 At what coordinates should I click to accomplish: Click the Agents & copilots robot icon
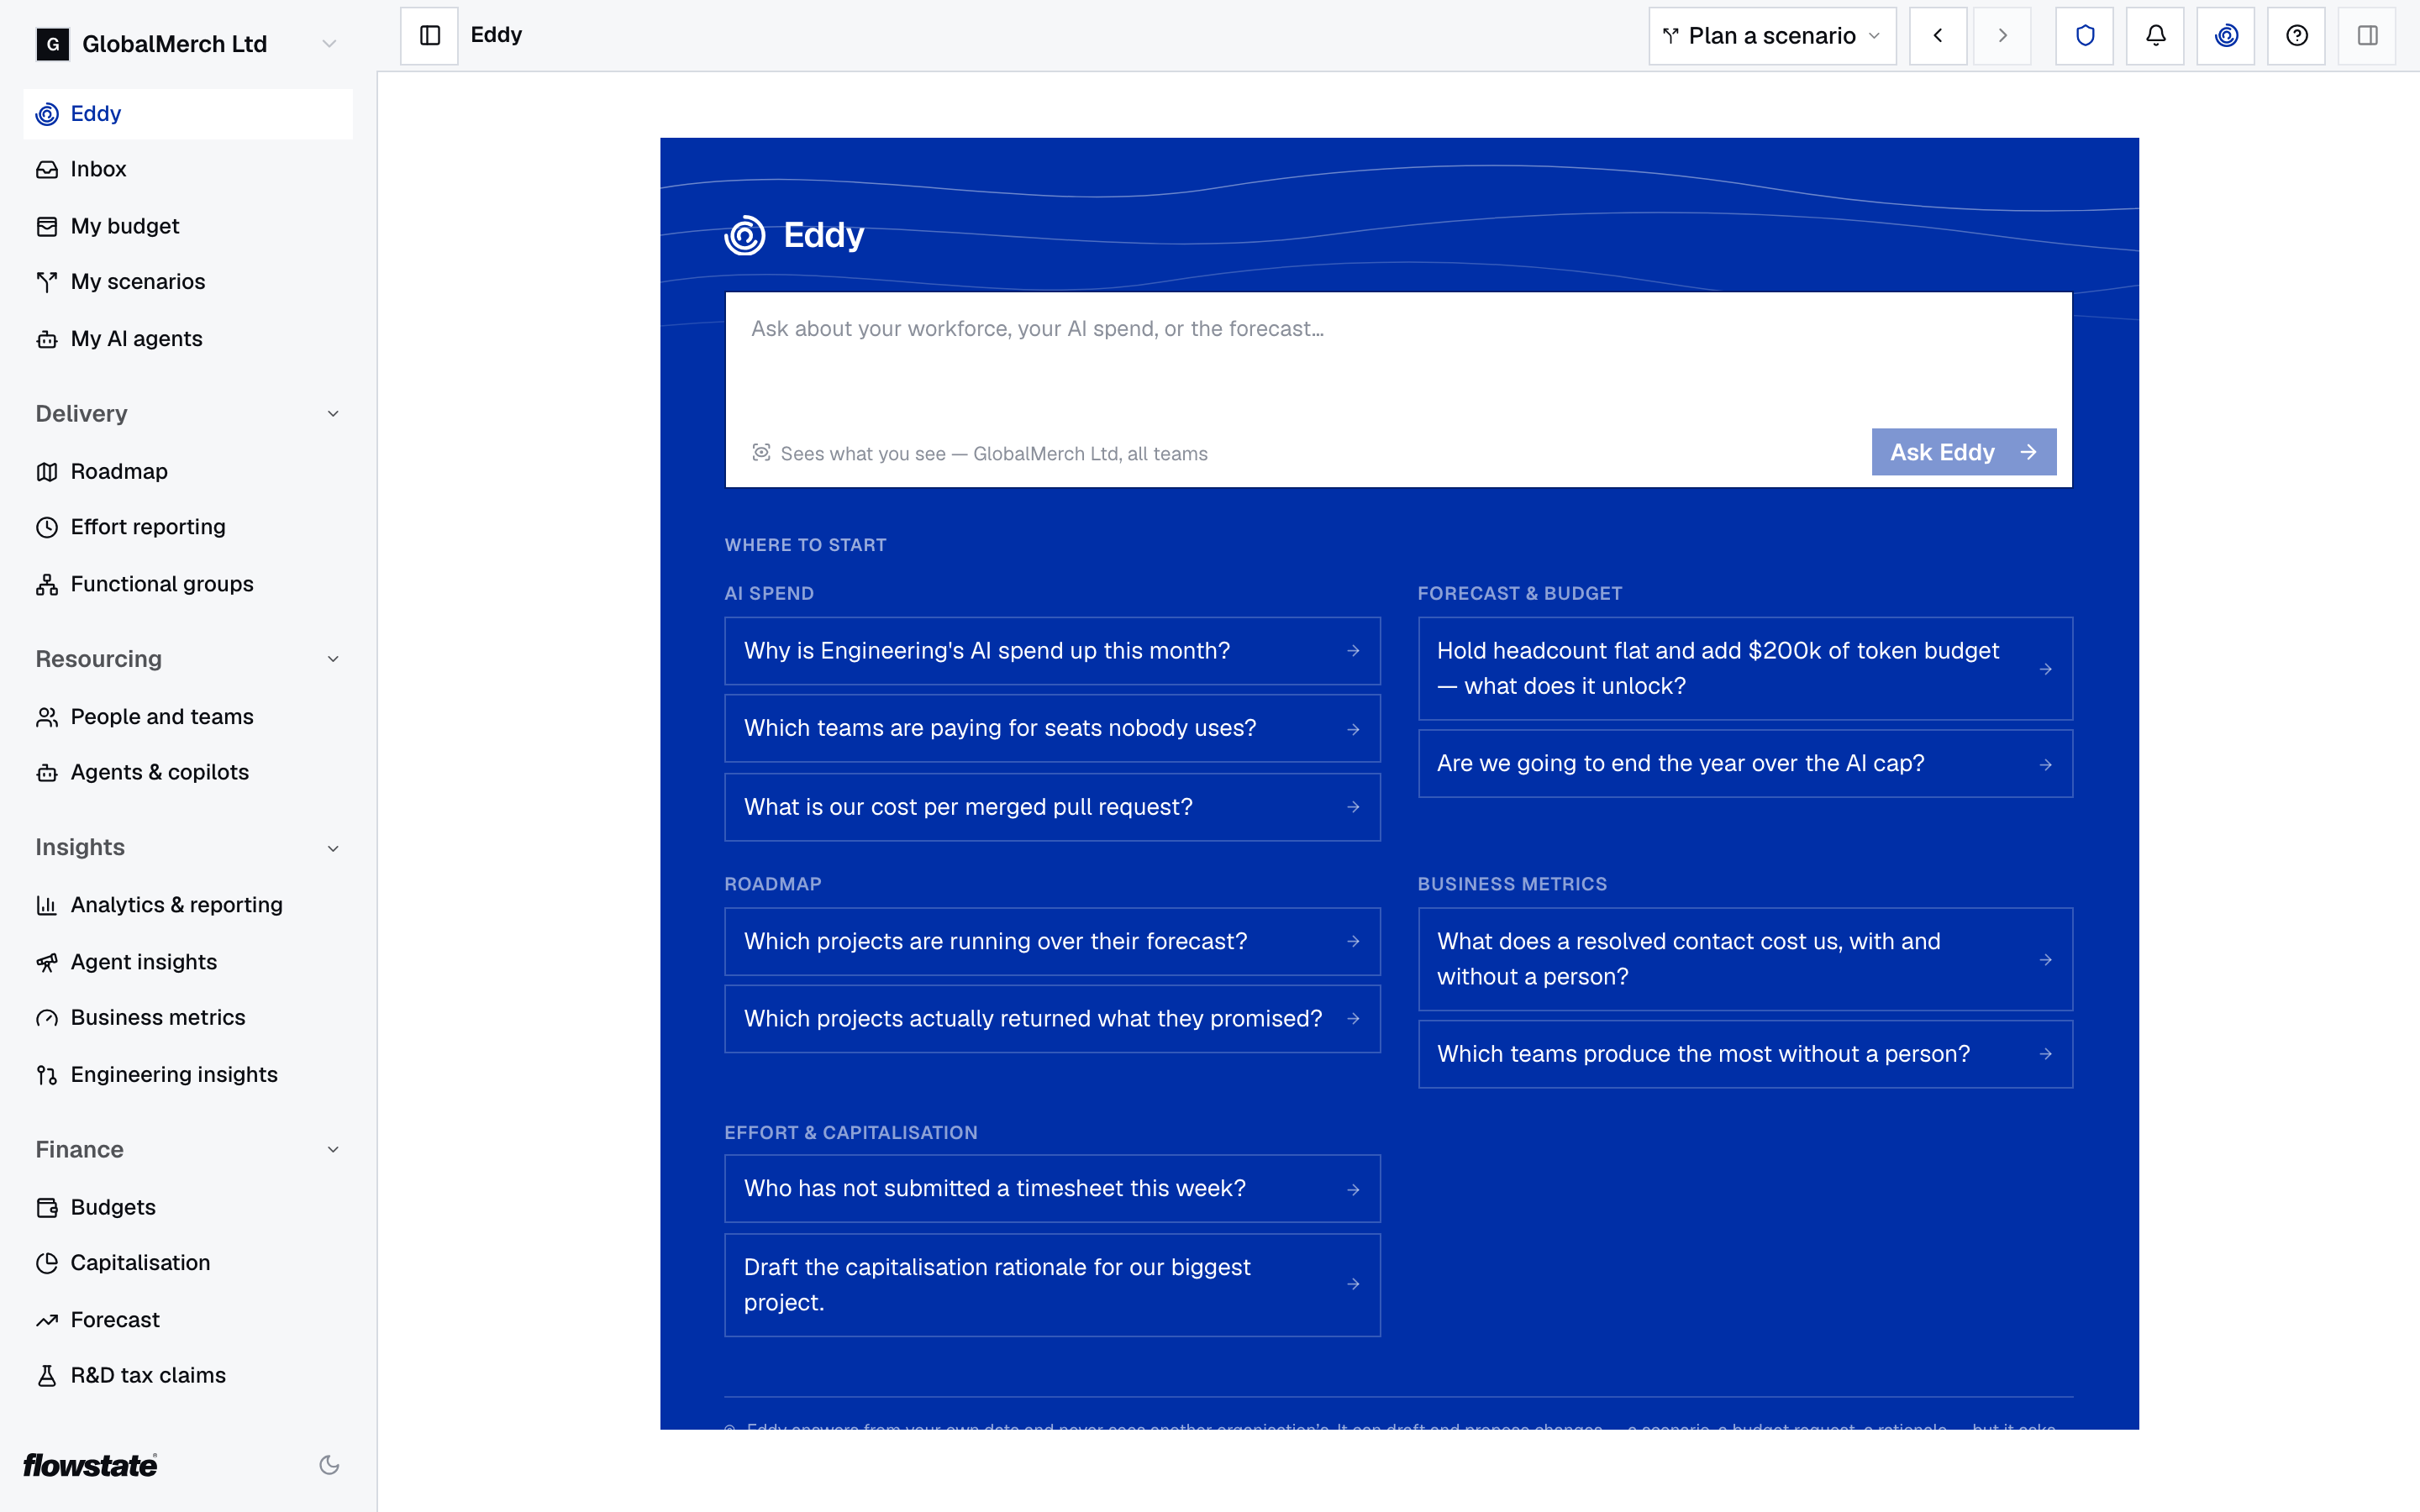(x=47, y=772)
